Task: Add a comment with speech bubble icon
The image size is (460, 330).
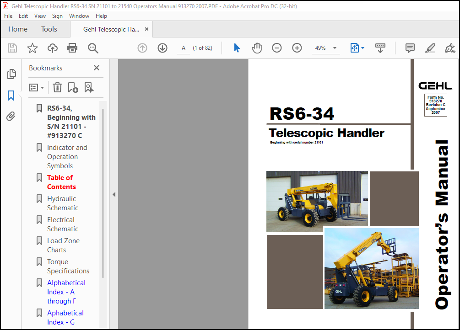Action: click(410, 48)
